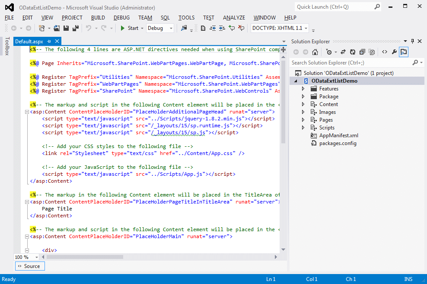Click the Open File toolbar icon

(x=57, y=28)
